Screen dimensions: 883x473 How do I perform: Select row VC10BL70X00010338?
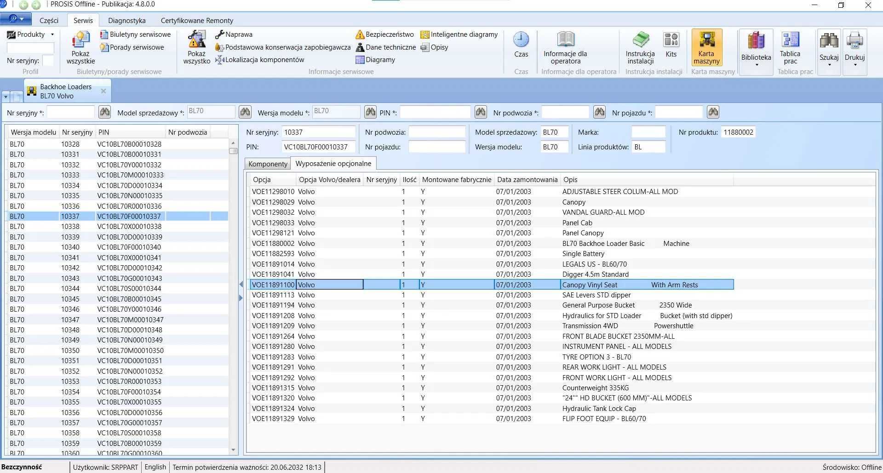(x=118, y=227)
